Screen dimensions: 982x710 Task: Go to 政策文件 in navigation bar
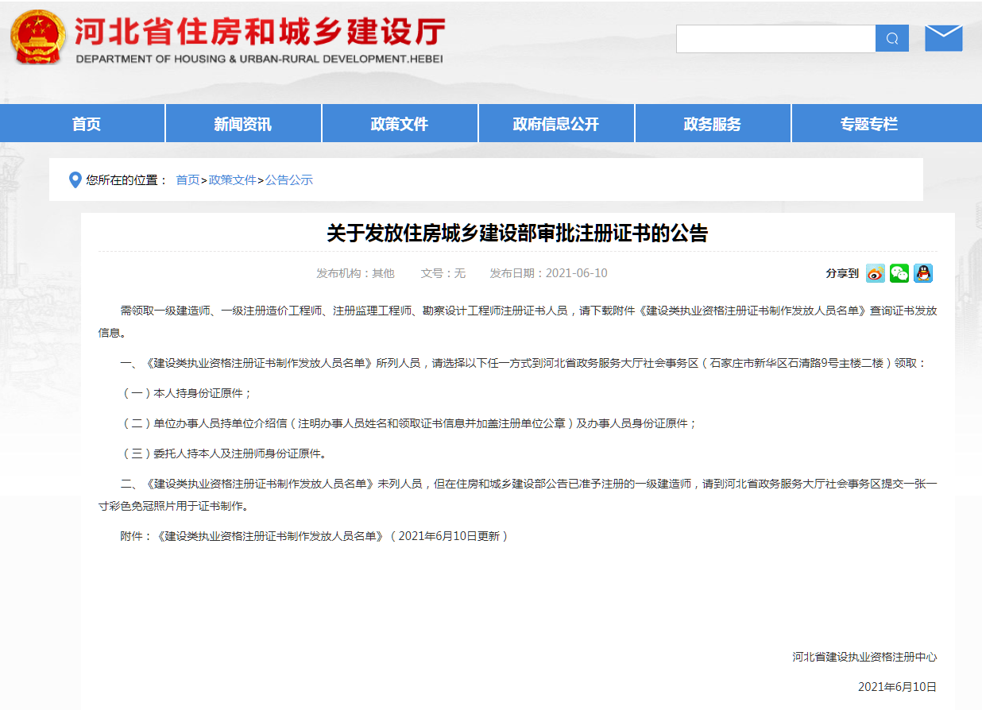[400, 124]
